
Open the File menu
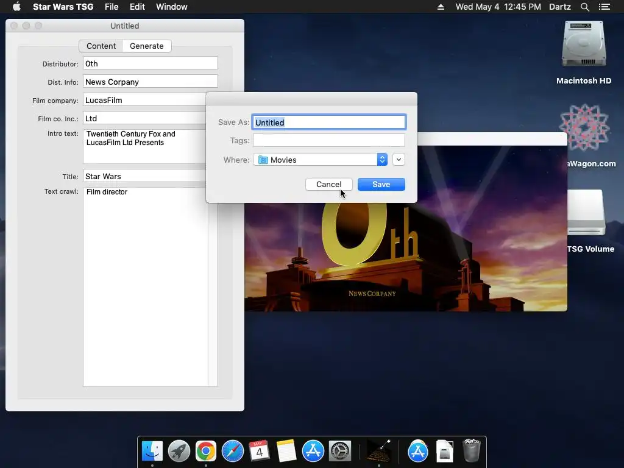click(112, 7)
